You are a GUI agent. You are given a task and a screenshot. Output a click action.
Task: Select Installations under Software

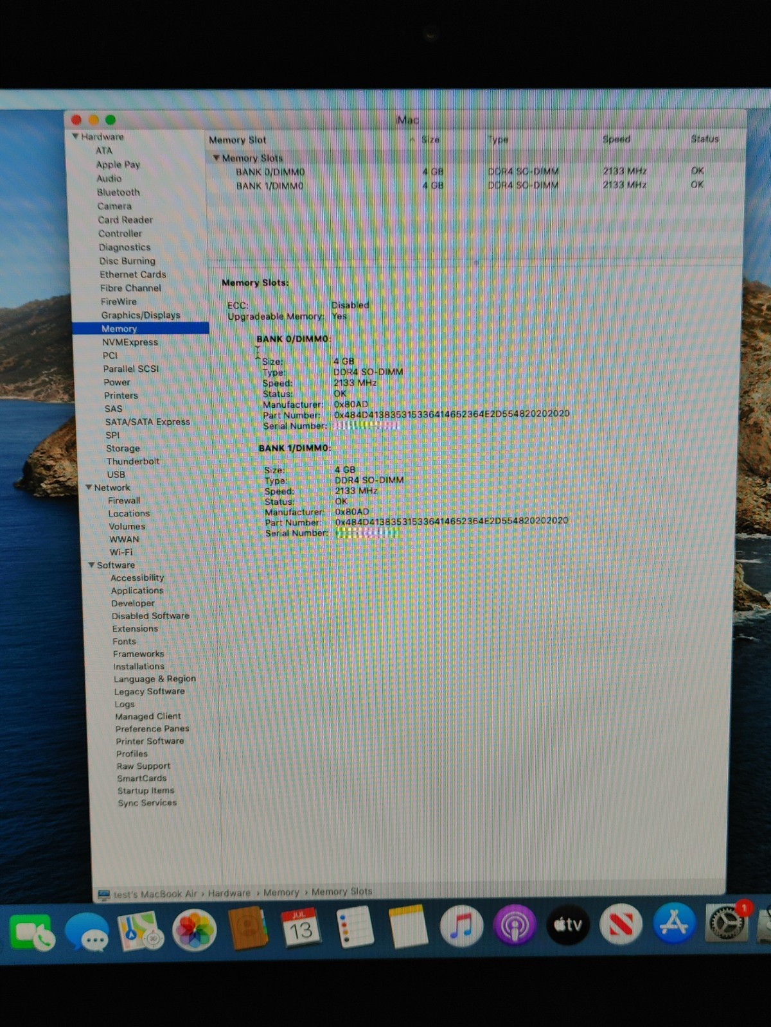(139, 667)
